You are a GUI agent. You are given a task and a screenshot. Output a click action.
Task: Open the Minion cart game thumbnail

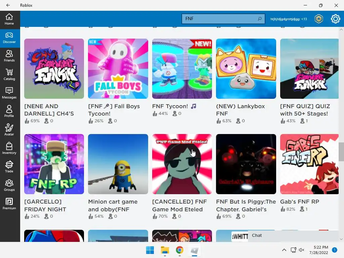(118, 164)
